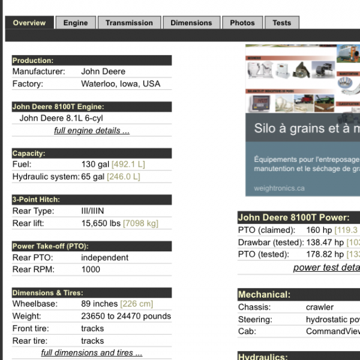Open full dimensions and tires link
Image resolution: width=360 pixels, height=360 pixels.
click(92, 352)
